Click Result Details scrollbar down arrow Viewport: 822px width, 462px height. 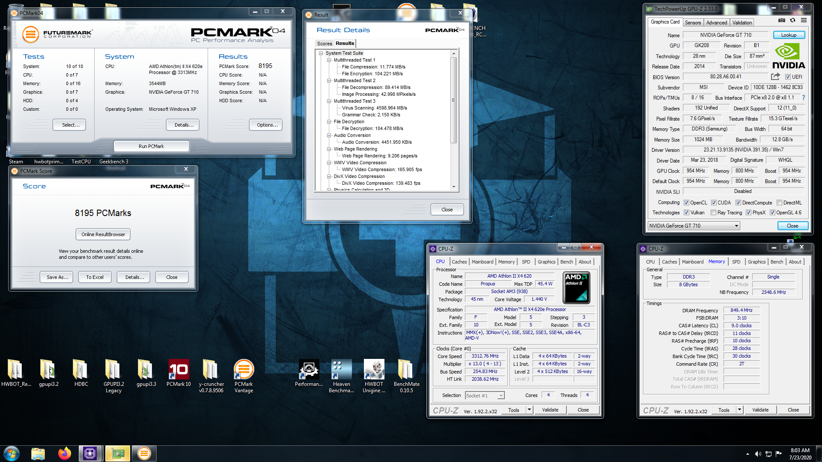tap(453, 187)
